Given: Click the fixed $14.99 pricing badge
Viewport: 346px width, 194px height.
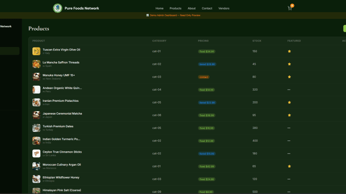Looking at the screenshot, I should (x=206, y=90).
